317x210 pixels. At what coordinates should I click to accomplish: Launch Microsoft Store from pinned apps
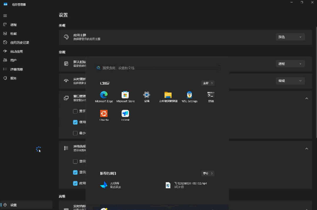pyautogui.click(x=125, y=97)
